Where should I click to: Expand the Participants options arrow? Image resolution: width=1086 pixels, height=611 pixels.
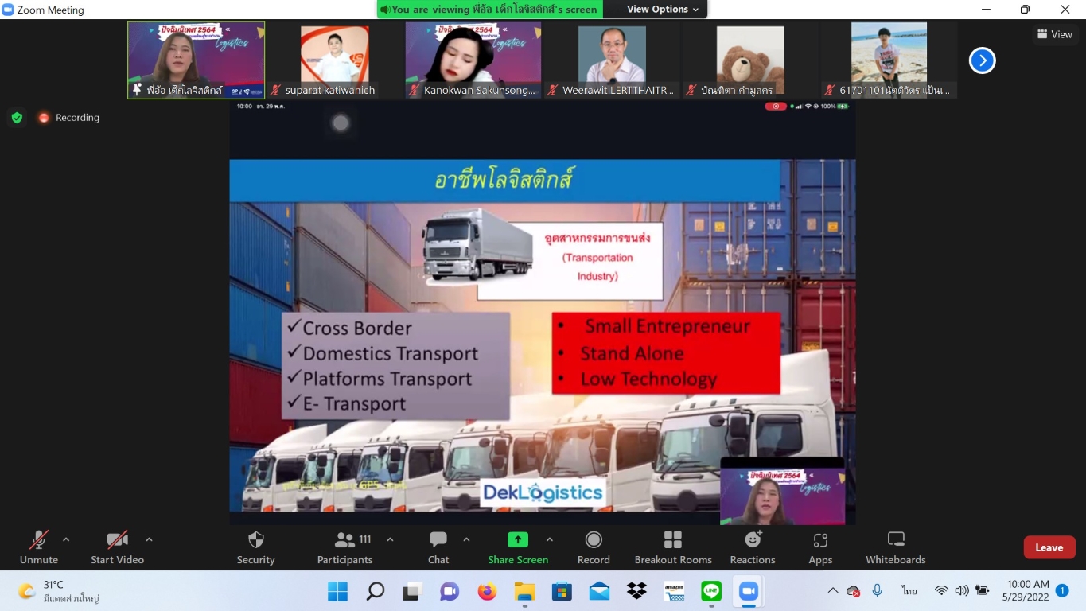click(x=390, y=539)
